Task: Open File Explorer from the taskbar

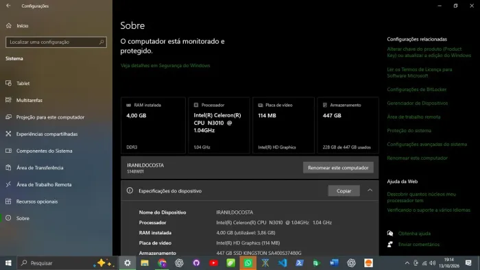Action: pyautogui.click(x=145, y=263)
